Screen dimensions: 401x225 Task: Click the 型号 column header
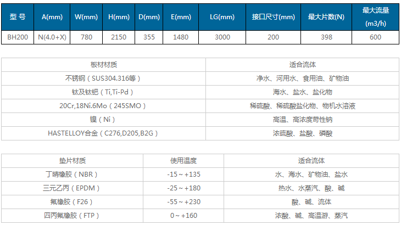click(18, 17)
